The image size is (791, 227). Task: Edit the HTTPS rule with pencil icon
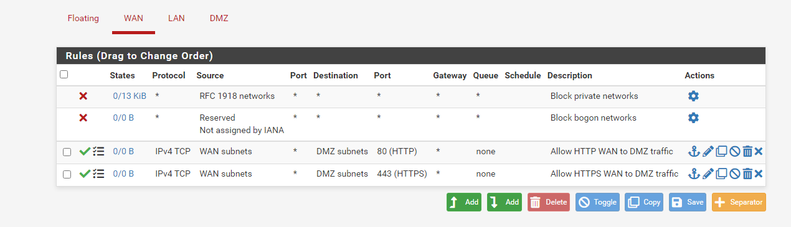[x=708, y=174]
